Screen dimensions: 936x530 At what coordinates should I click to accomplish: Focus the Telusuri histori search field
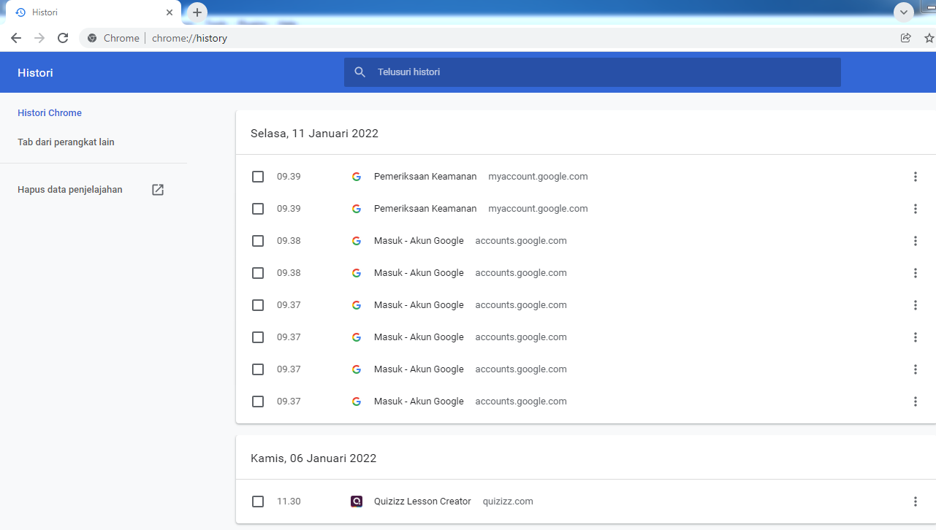[x=593, y=72]
